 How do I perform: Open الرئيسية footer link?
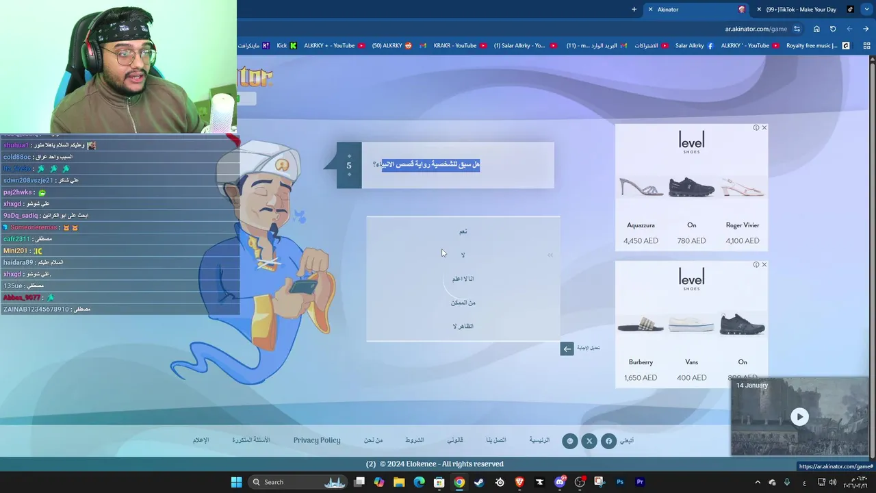[539, 440]
